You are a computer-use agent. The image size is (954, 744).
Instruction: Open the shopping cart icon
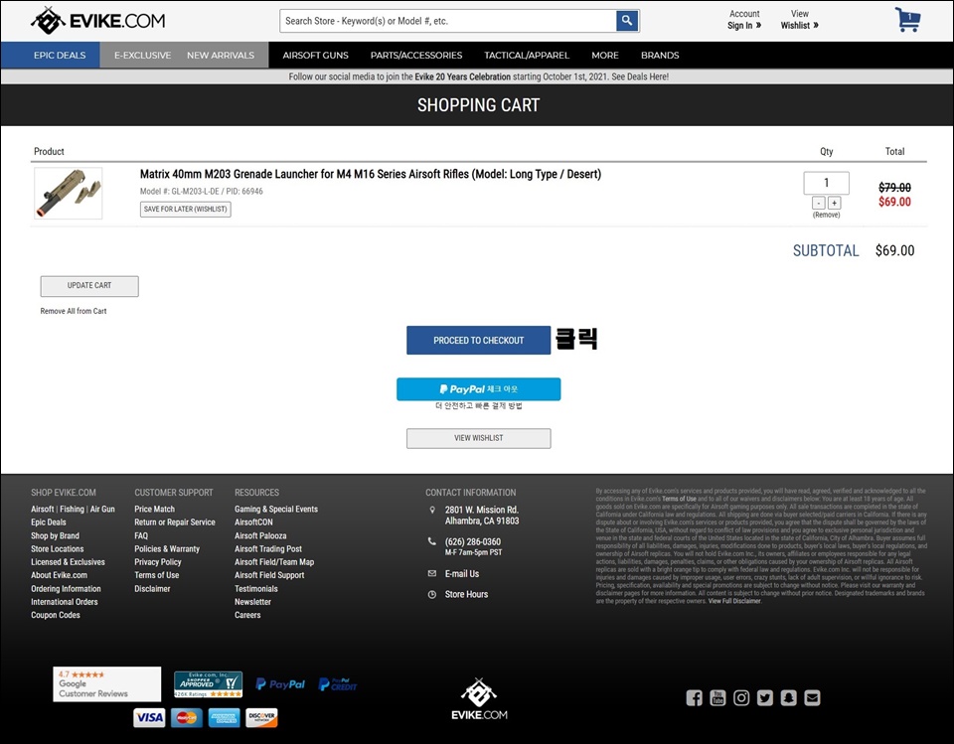[907, 20]
